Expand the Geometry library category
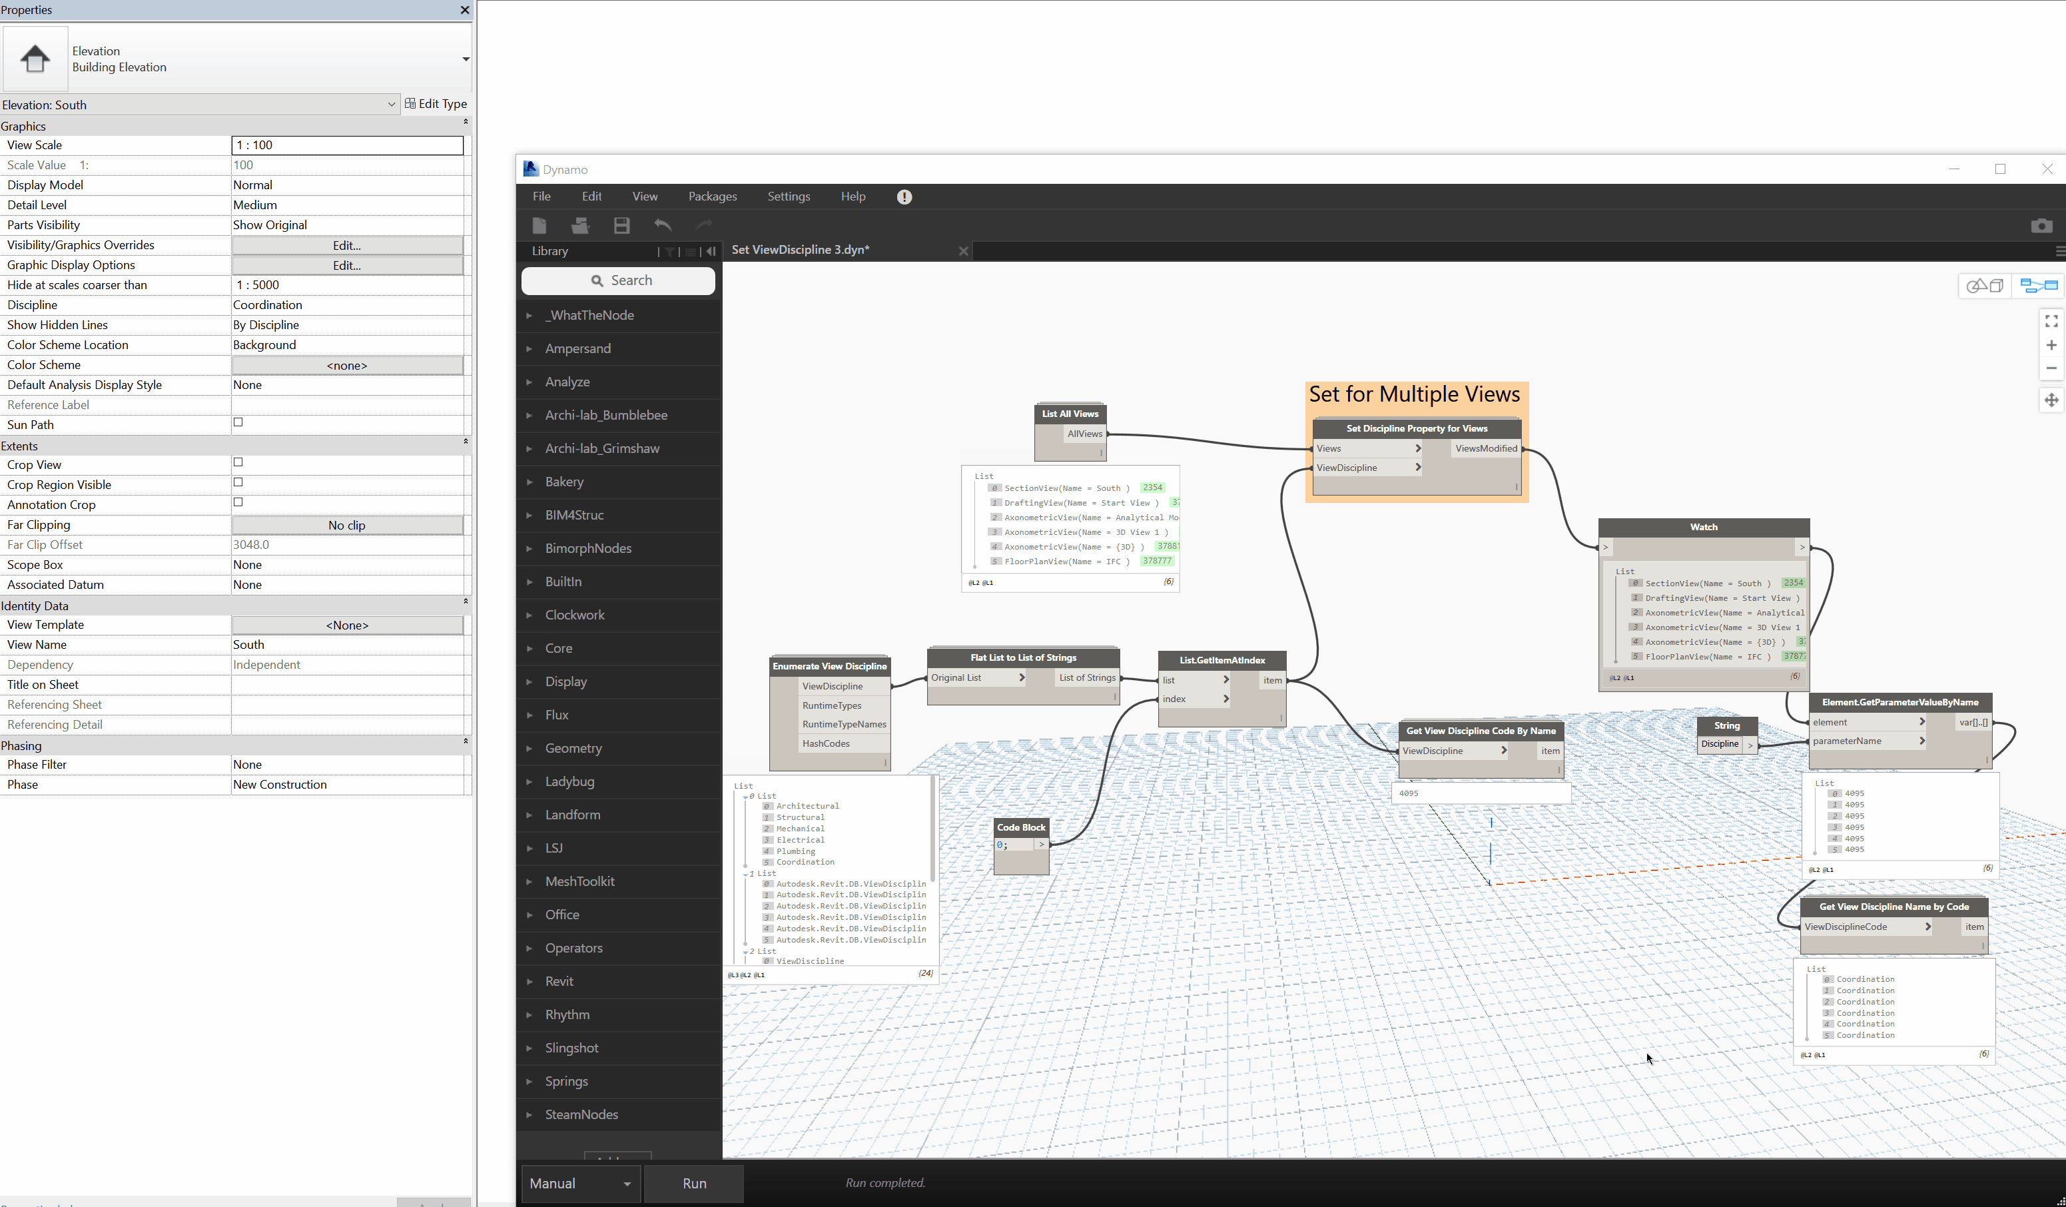Image resolution: width=2066 pixels, height=1207 pixels. 573,748
